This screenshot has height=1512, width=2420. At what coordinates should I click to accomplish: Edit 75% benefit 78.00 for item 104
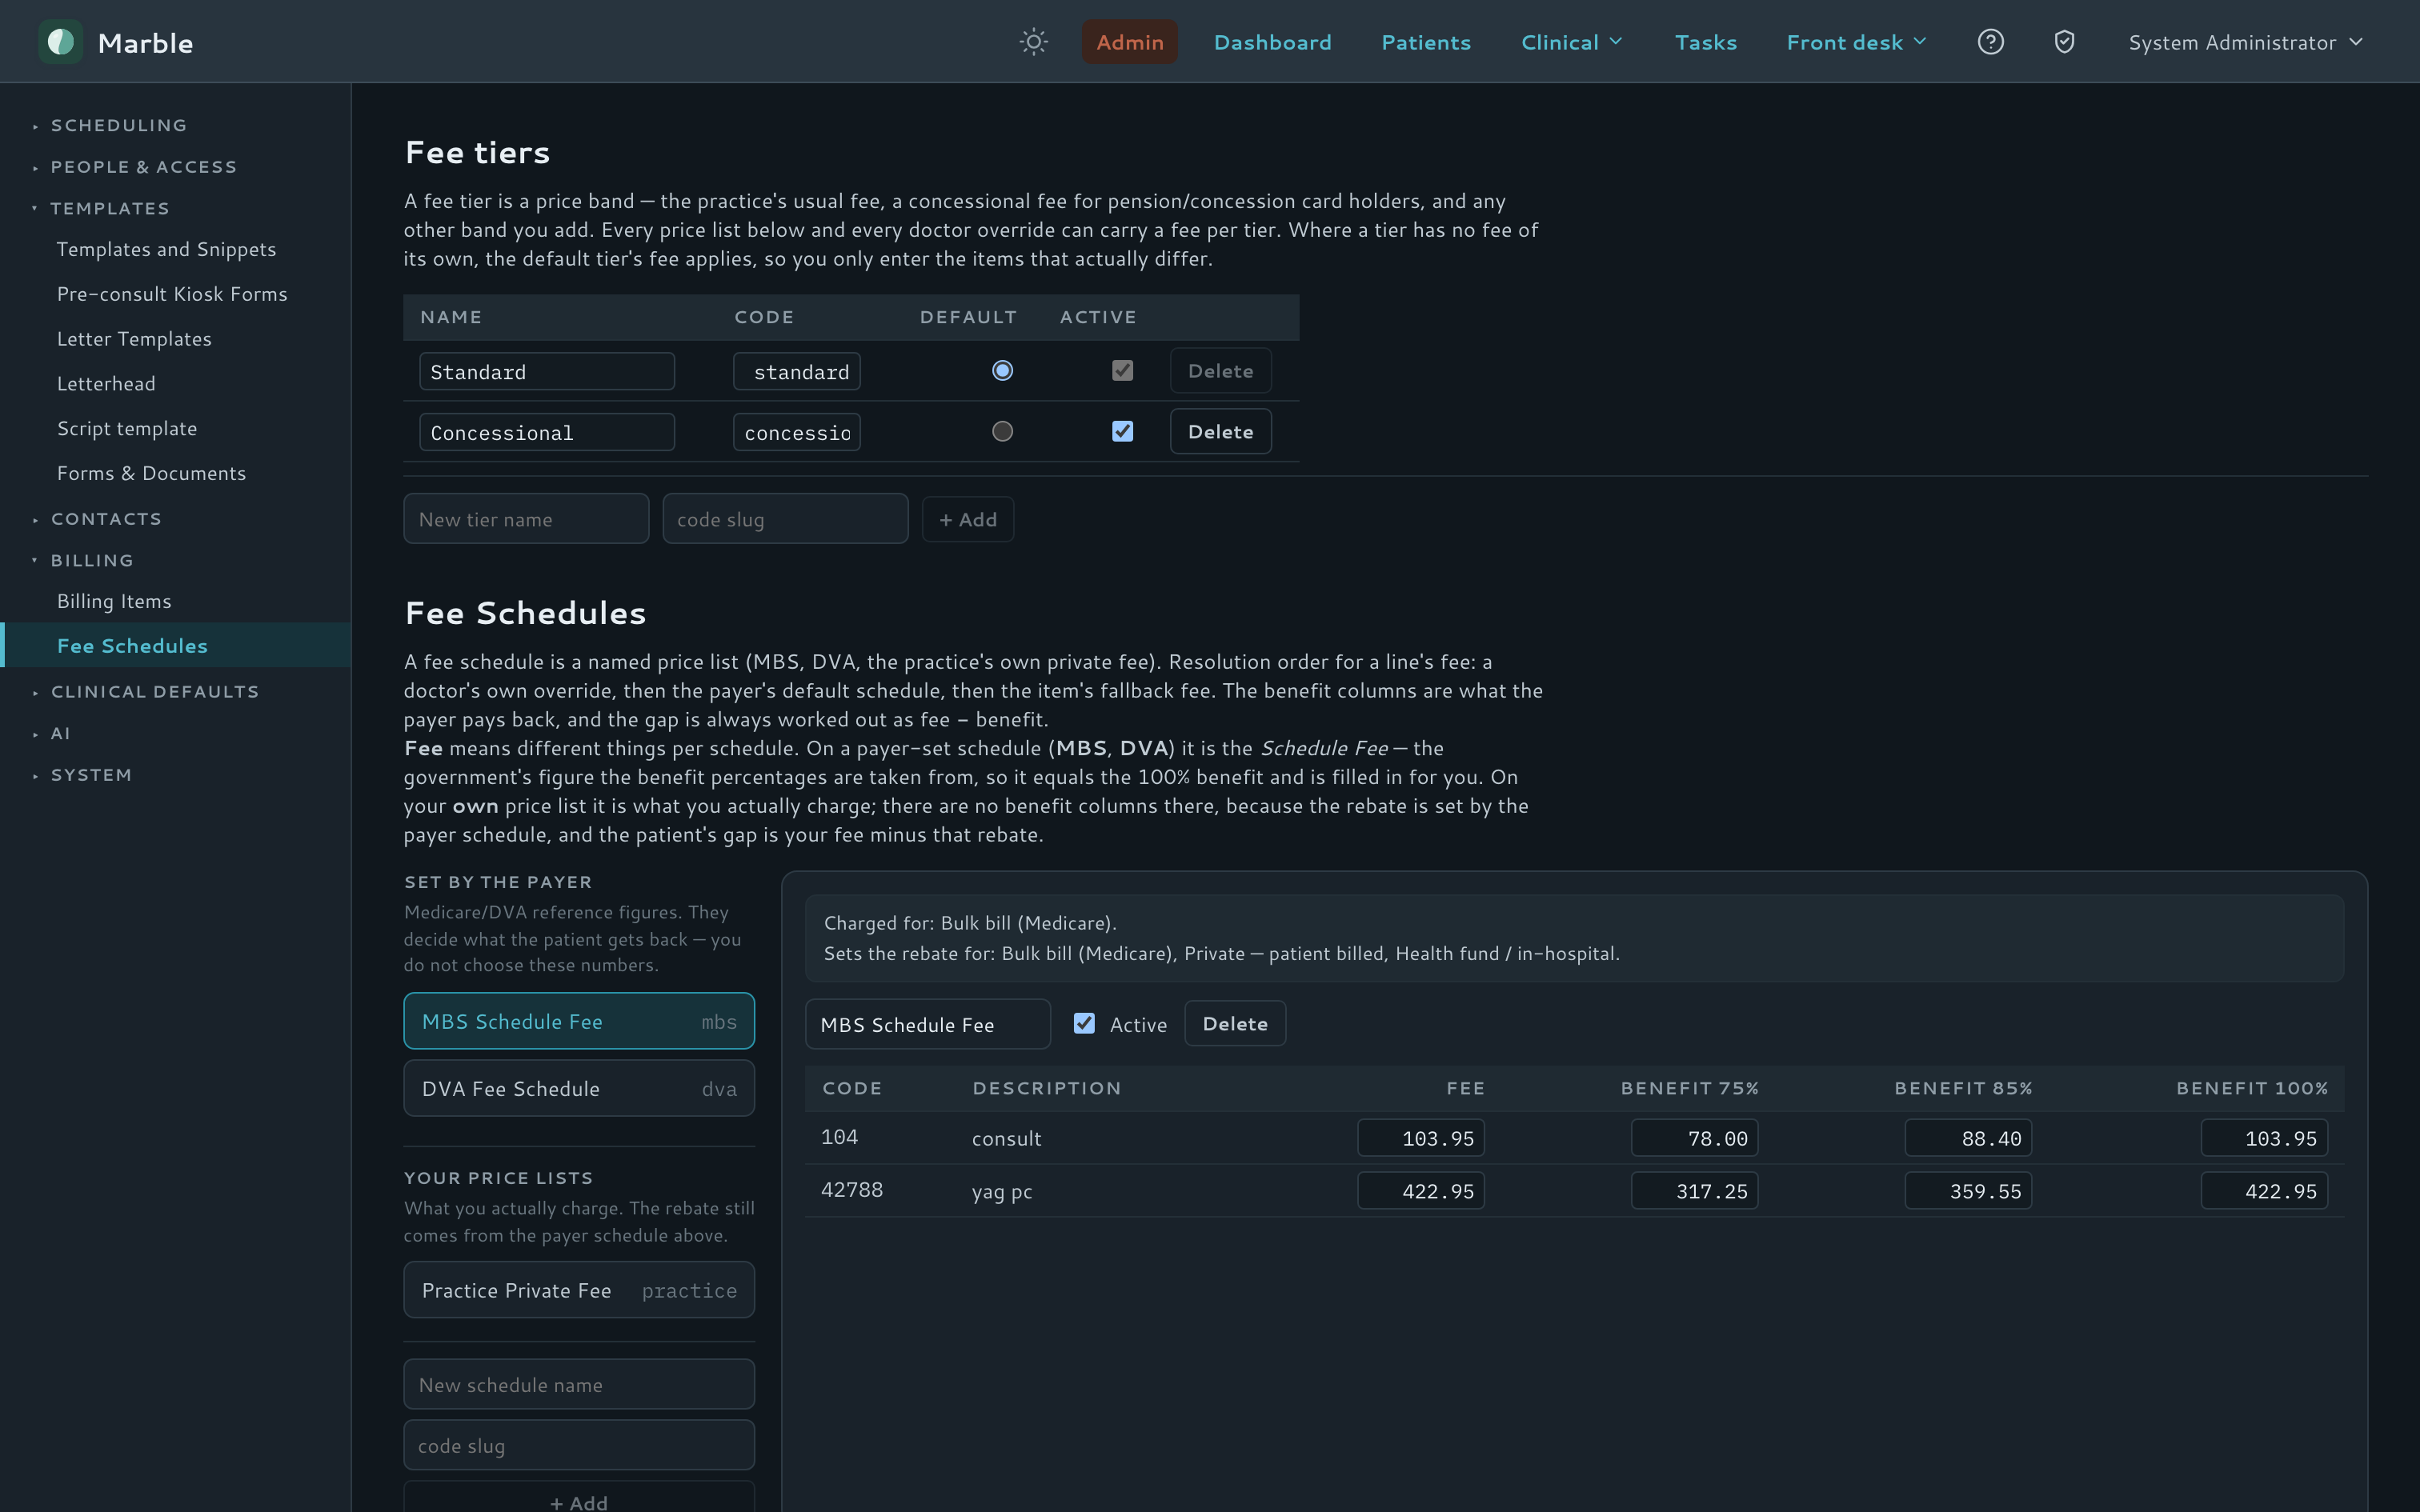tap(1695, 1138)
